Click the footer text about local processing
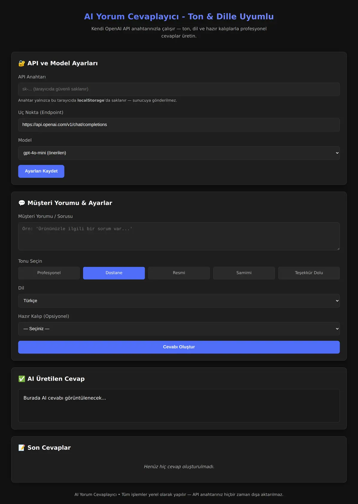Viewport: 358px width, 504px height. coord(179,494)
